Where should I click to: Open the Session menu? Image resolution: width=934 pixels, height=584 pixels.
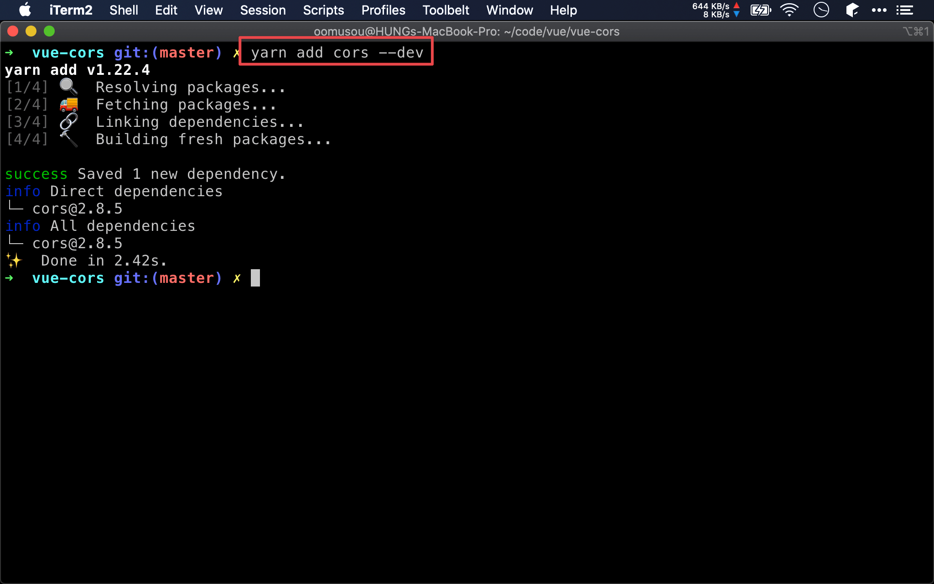point(263,10)
